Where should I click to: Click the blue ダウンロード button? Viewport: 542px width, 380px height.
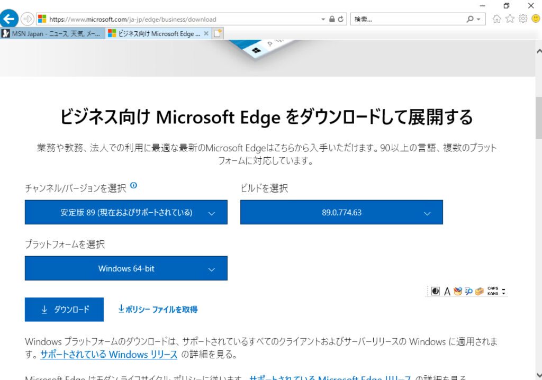[64, 310]
